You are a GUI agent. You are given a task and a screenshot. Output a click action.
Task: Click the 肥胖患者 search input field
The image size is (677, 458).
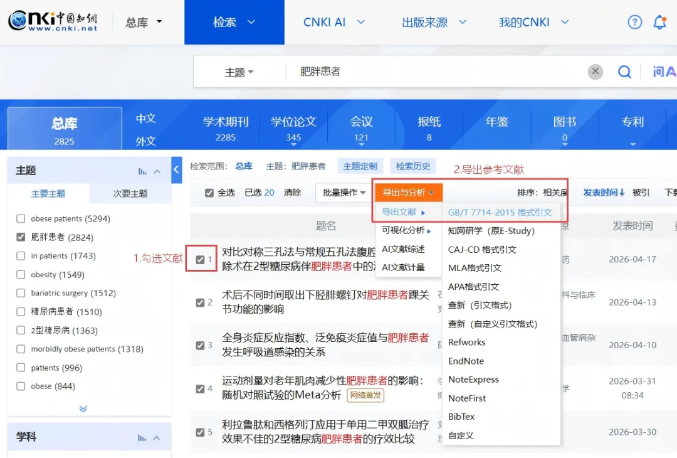[436, 72]
